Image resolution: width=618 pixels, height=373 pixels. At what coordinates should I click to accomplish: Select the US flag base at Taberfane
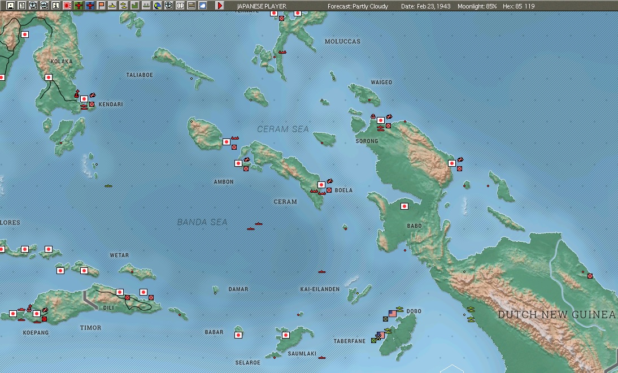(381, 335)
